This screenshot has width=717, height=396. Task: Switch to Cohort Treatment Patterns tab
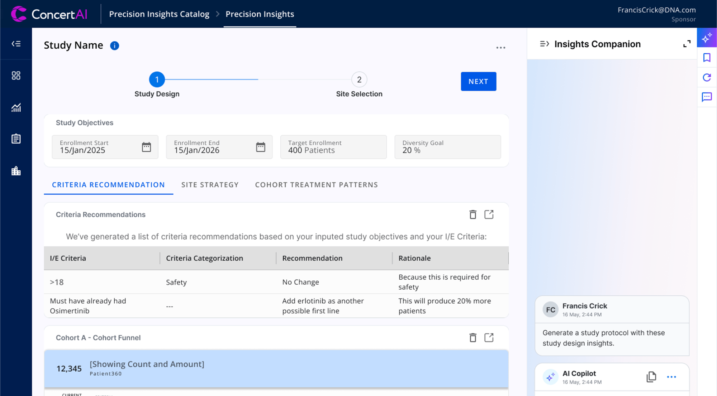point(317,185)
